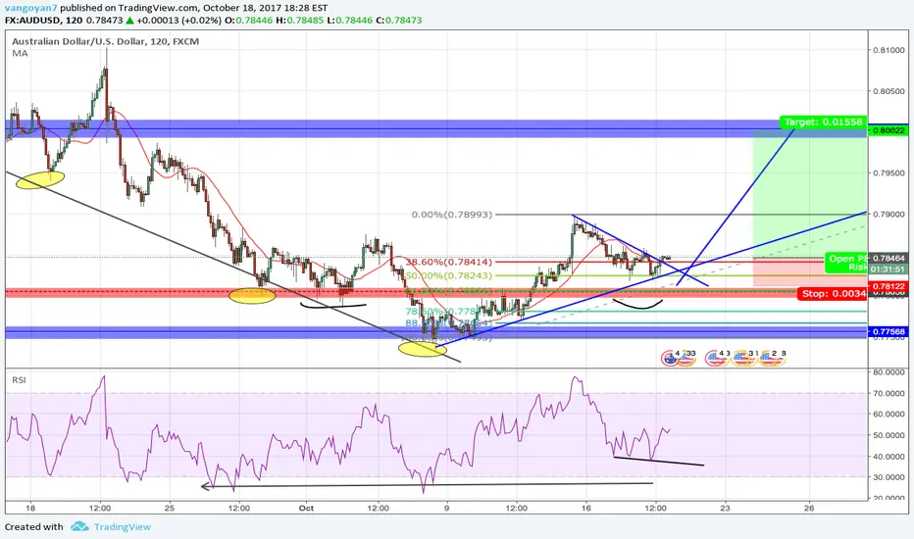Click the TradingView cloud logo icon

click(x=79, y=527)
